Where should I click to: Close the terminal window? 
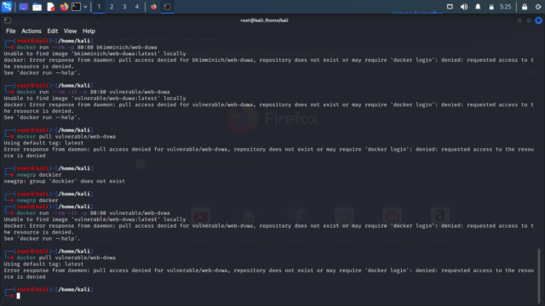pyautogui.click(x=538, y=20)
